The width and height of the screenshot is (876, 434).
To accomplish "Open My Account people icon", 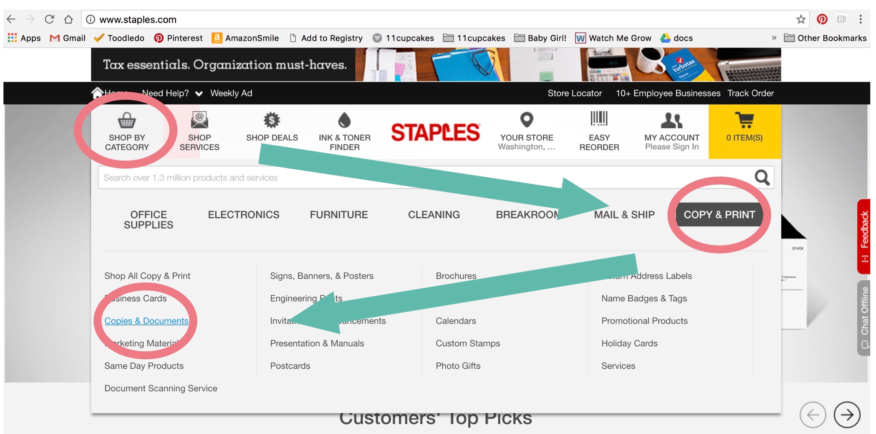I will pyautogui.click(x=671, y=120).
